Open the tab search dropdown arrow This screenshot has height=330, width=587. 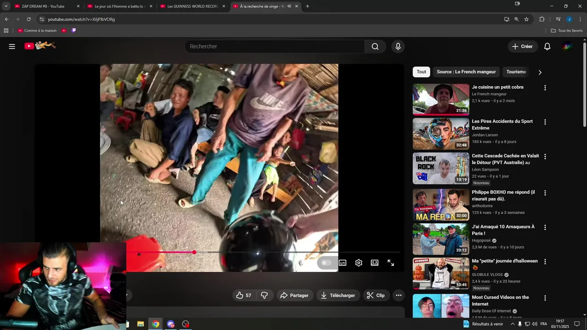(x=6, y=6)
